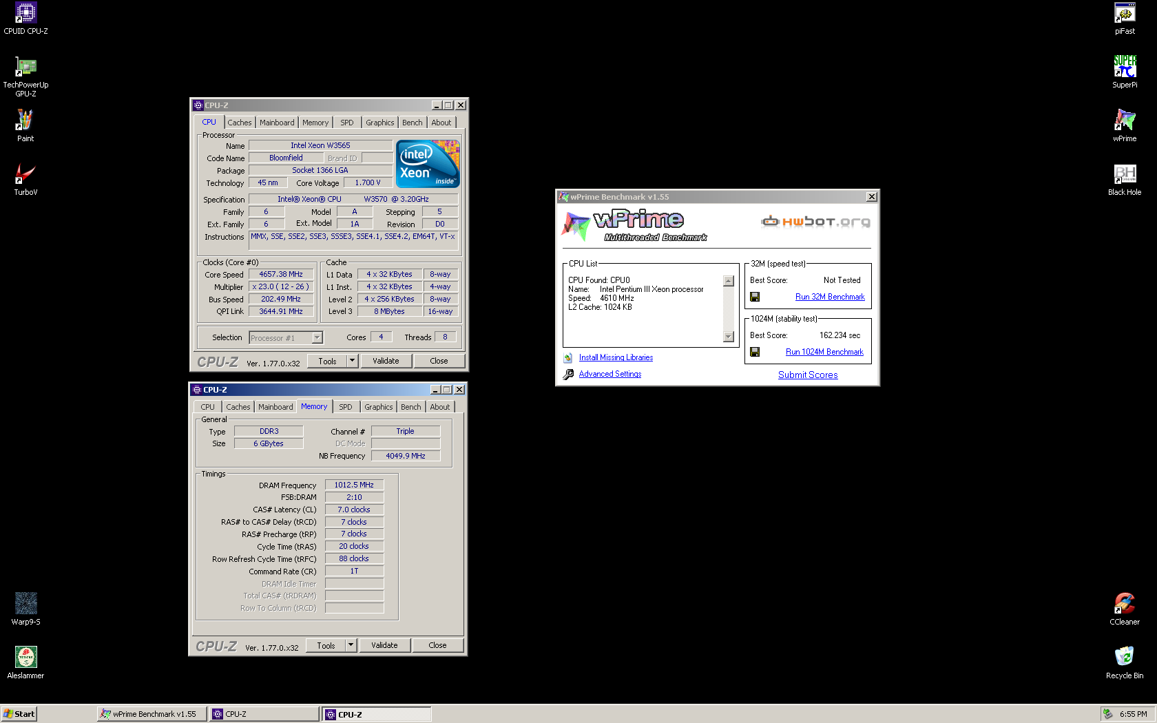Run the 32M Benchmark link
Screen dimensions: 1157x723
830,297
